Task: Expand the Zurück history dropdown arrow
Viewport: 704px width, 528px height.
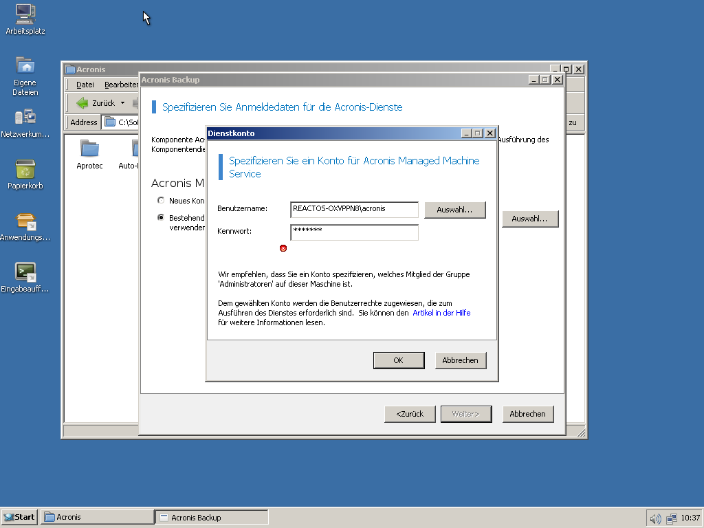Action: (122, 103)
